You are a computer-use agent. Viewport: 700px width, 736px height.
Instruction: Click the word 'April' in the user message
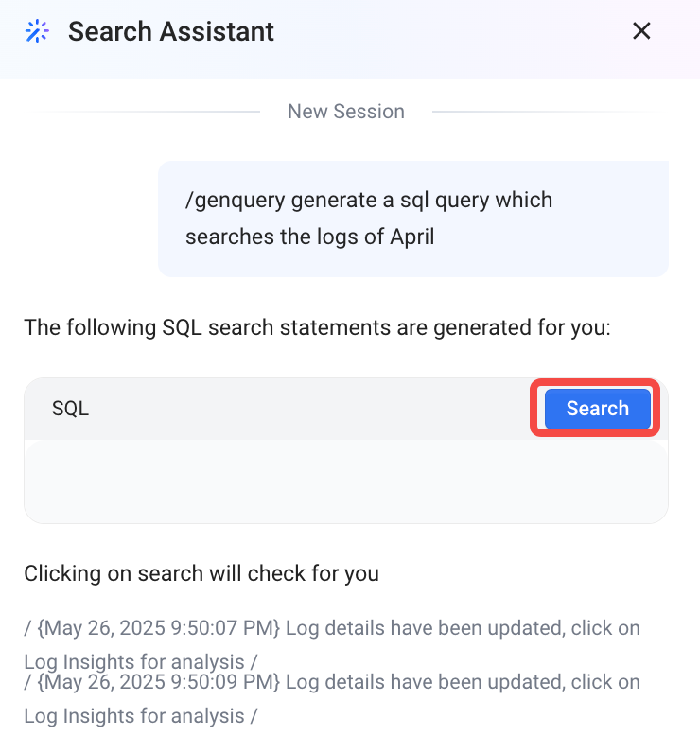(412, 237)
